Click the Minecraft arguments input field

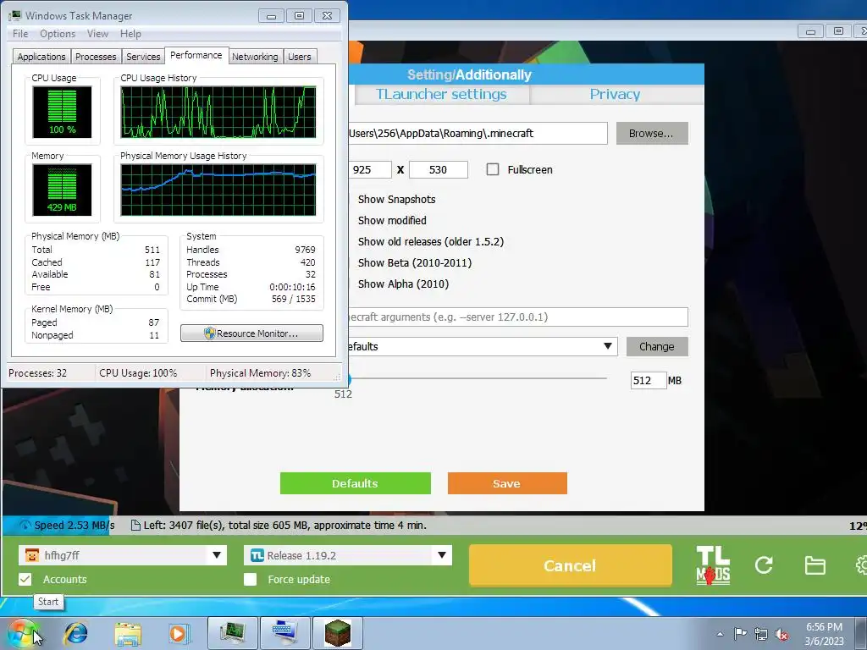click(x=517, y=317)
